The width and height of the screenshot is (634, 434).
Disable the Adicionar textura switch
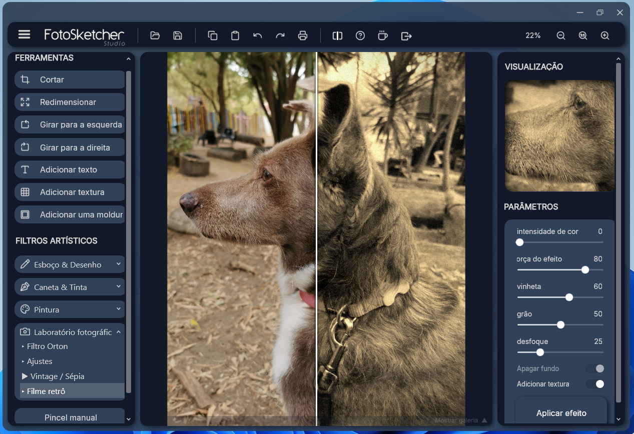[595, 384]
